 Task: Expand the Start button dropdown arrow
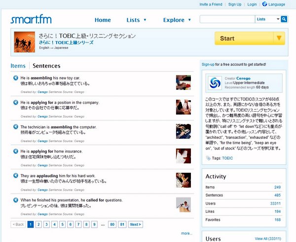coord(279,39)
